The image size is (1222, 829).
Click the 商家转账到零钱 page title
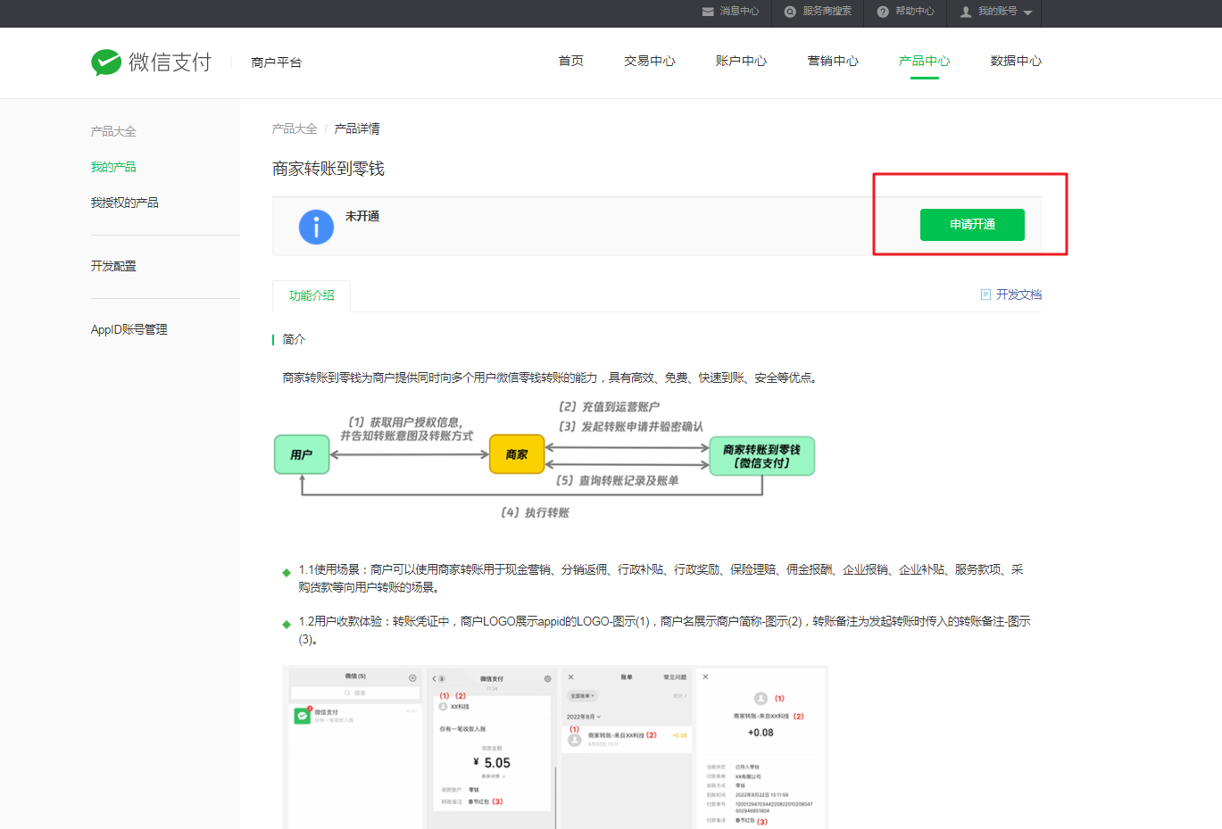click(328, 169)
